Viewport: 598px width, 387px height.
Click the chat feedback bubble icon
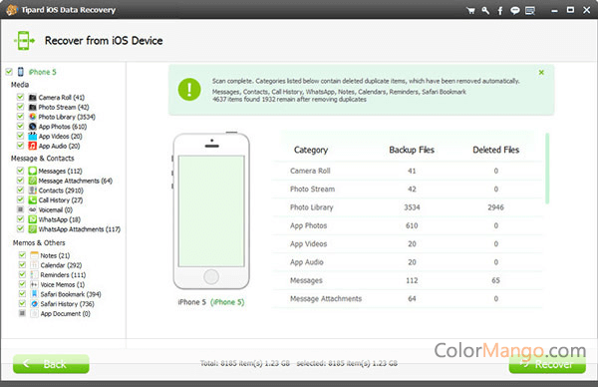[x=515, y=11]
